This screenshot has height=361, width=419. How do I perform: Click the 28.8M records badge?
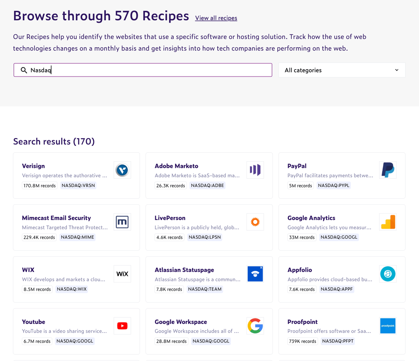coord(171,342)
